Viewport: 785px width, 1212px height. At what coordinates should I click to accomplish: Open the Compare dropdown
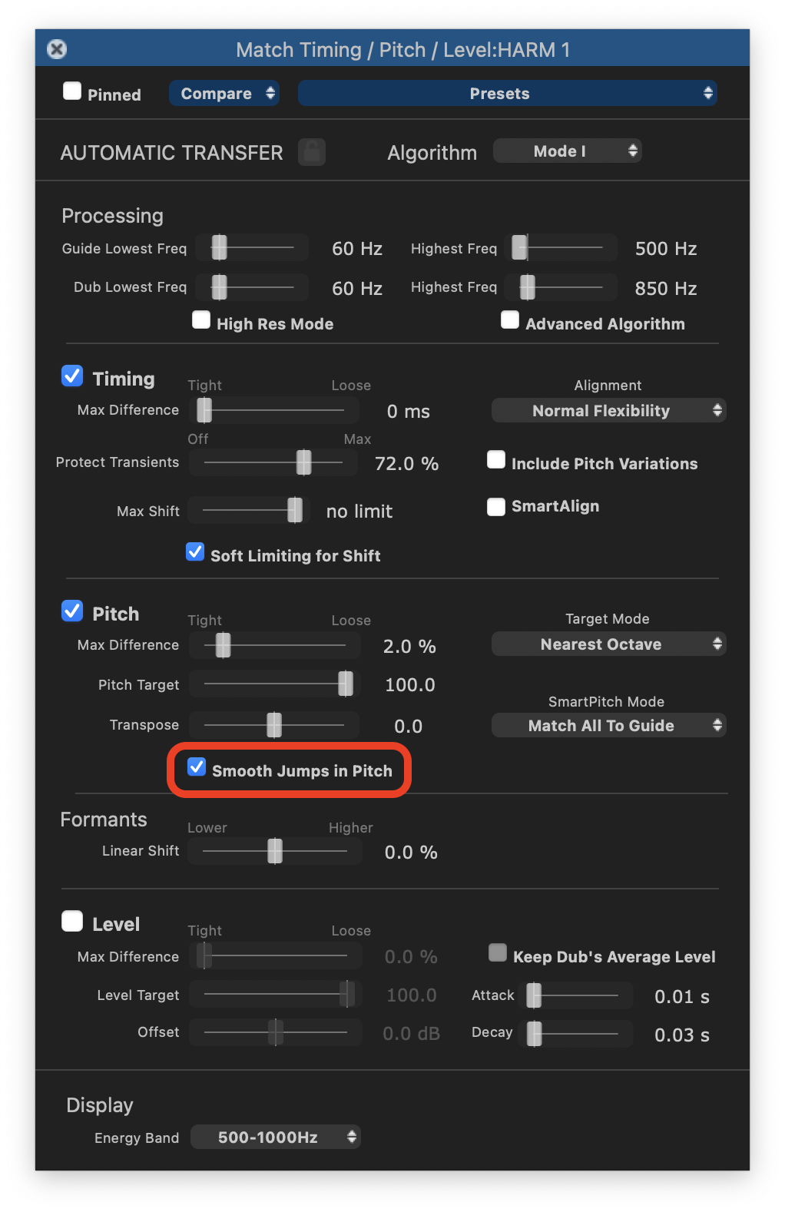coord(224,94)
